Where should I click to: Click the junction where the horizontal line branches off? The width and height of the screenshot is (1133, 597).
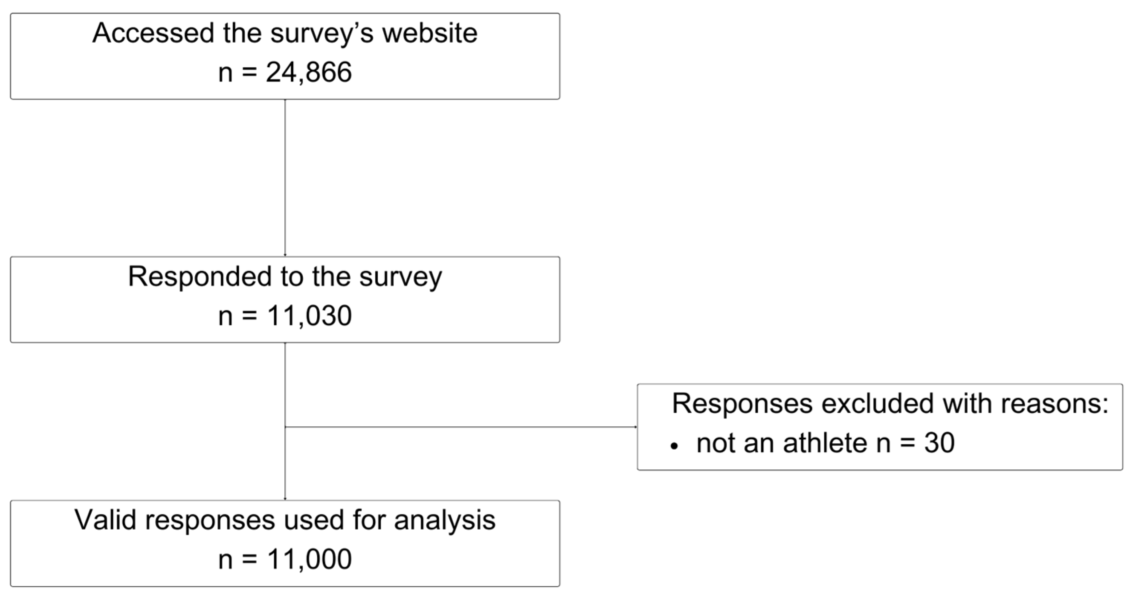point(285,427)
